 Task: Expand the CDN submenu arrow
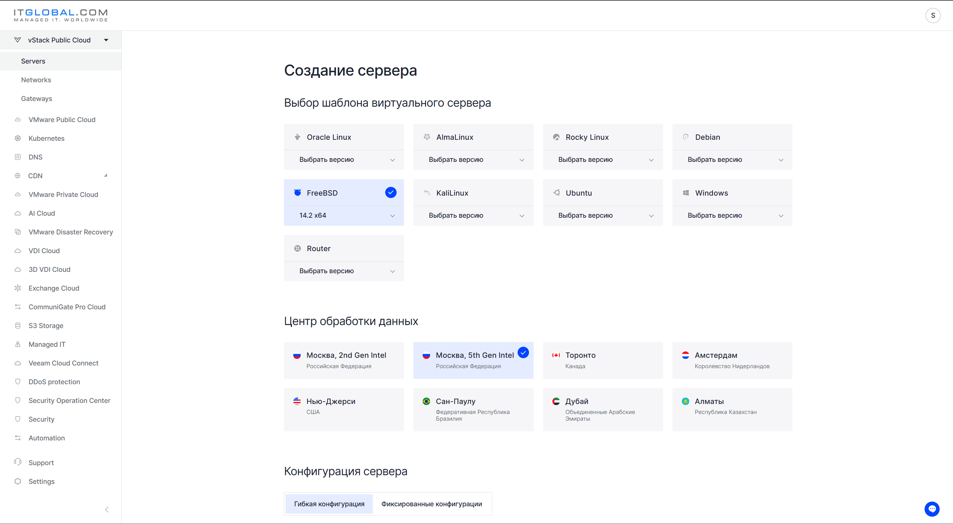(x=106, y=176)
